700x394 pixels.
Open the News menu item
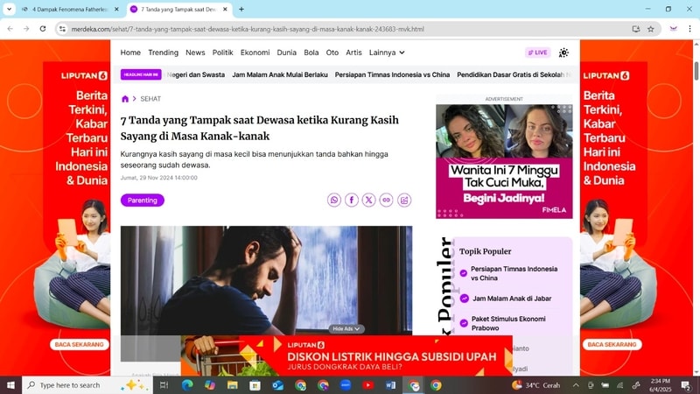195,53
